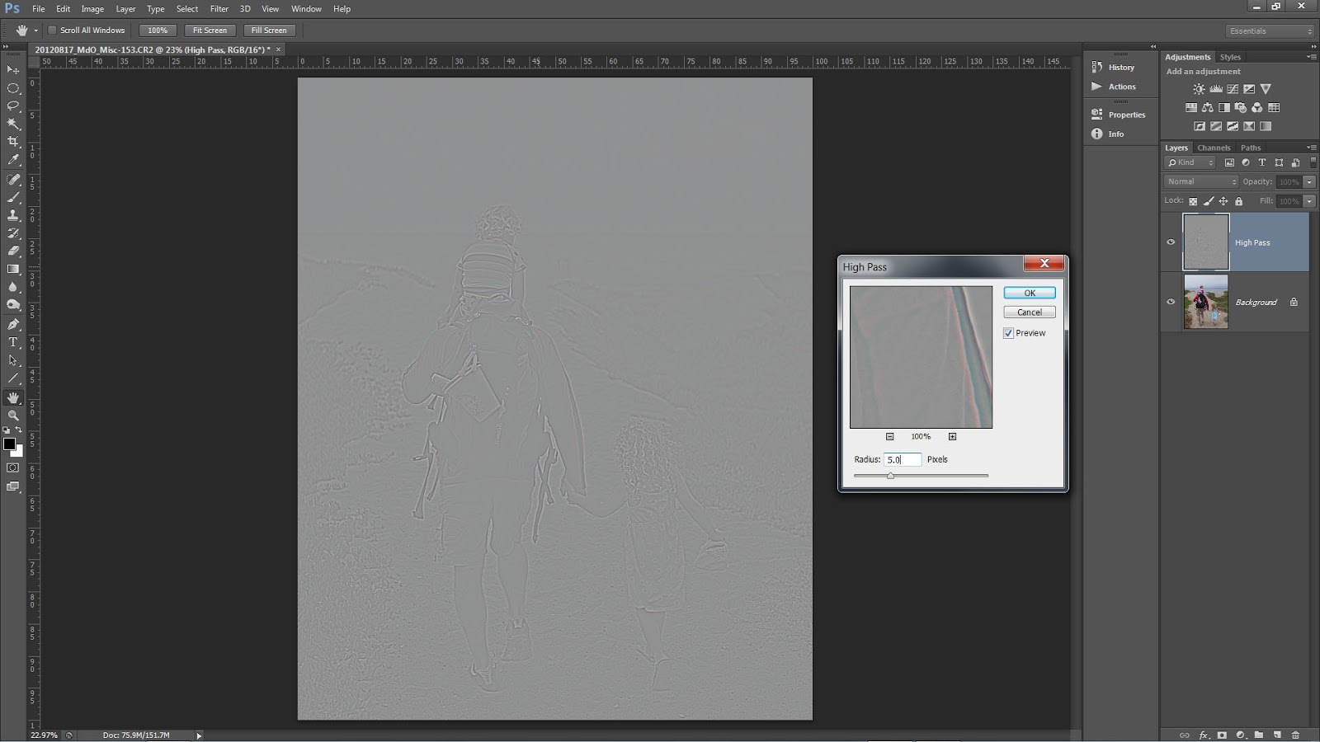Open the Filter menu
Viewport: 1320px width, 742px height.
[x=219, y=9]
